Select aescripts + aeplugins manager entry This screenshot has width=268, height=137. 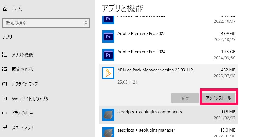coord(169,131)
